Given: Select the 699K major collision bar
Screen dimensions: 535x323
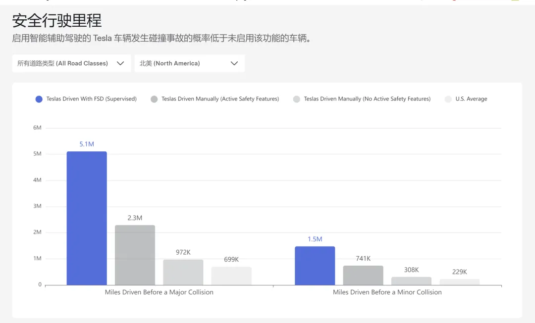Looking at the screenshot, I should (231, 276).
